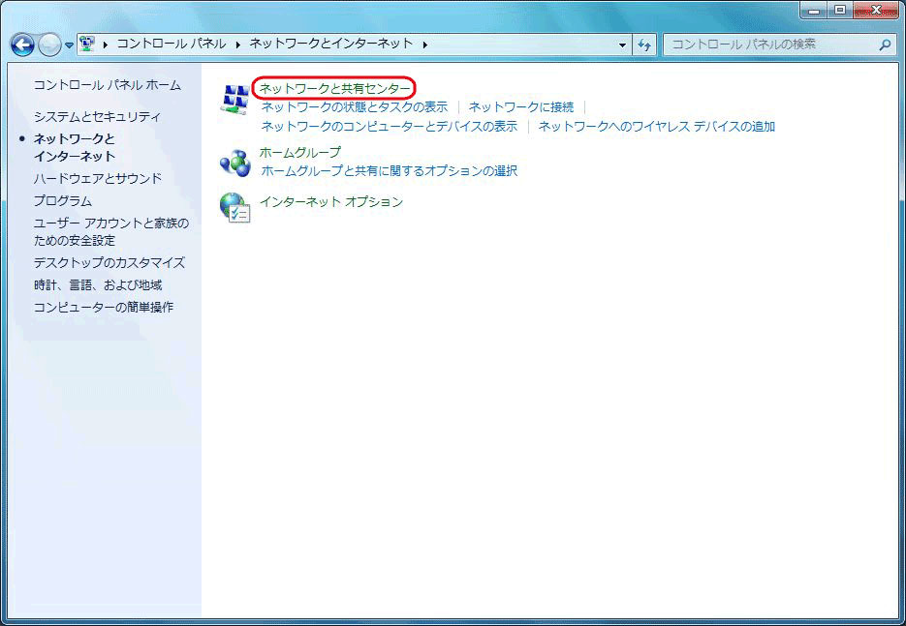The width and height of the screenshot is (906, 626).
Task: Open システムとセキュリティ in the sidebar
Action: pos(97,116)
